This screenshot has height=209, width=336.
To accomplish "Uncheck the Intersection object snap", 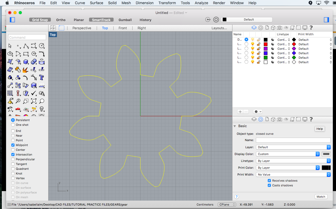I will pos(13,155).
